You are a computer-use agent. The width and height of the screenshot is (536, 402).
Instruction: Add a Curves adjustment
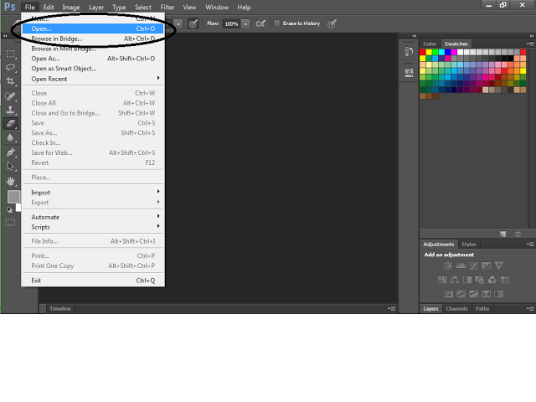[x=473, y=265]
